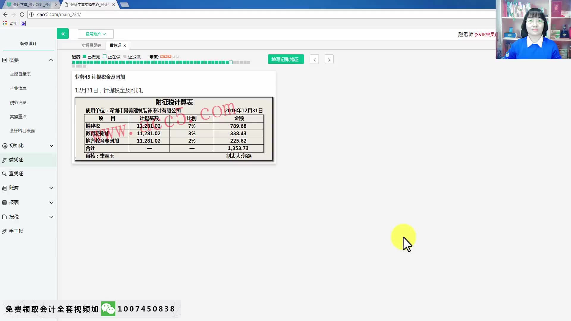The height and width of the screenshot is (321, 571).
Task: Open the Apps grid in bookmarks bar
Action: tap(5, 23)
